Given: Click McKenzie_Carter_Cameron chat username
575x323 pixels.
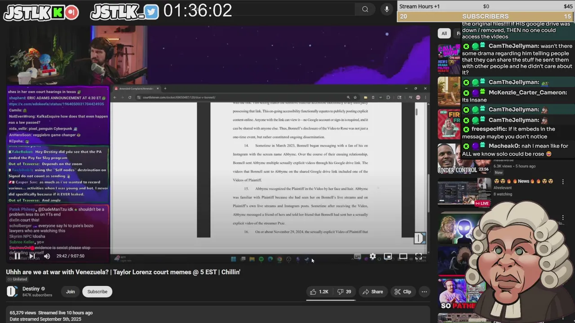Looking at the screenshot, I should [528, 92].
